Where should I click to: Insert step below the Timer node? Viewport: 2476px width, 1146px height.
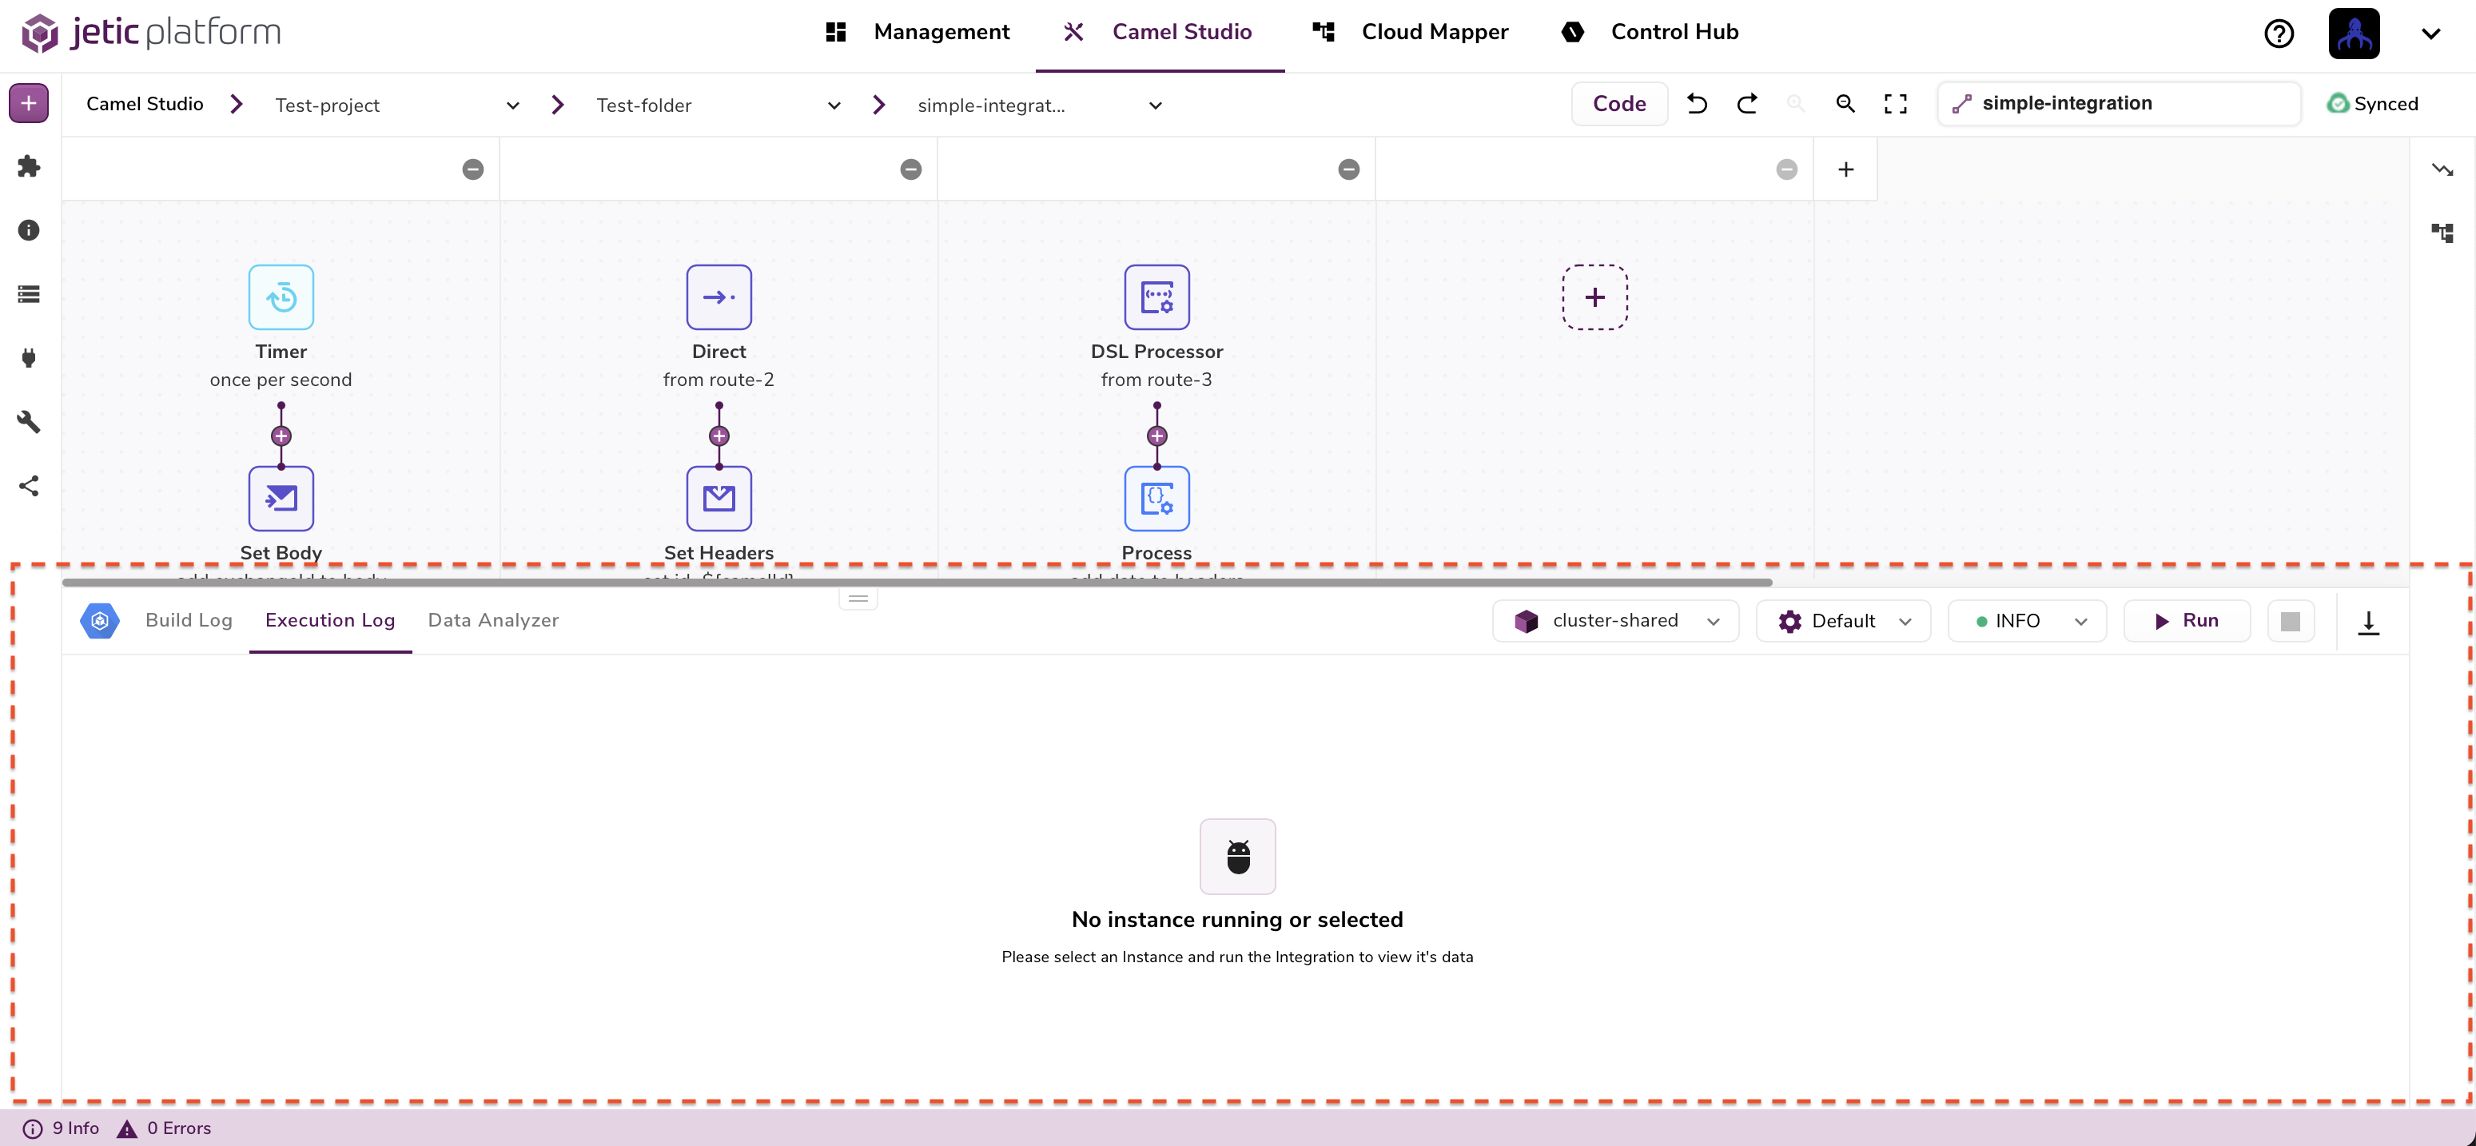[x=281, y=436]
